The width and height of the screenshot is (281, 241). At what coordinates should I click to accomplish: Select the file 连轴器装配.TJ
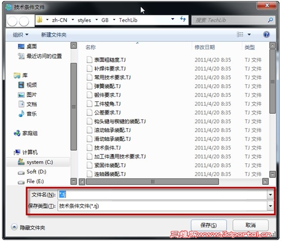pyautogui.click(x=106, y=174)
